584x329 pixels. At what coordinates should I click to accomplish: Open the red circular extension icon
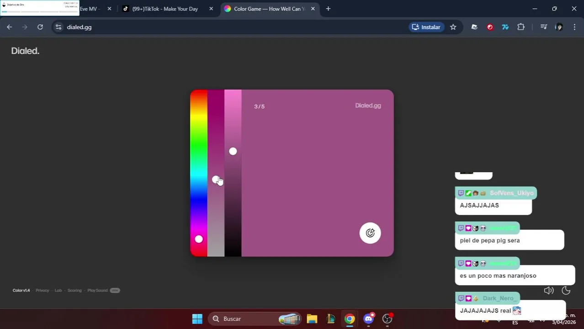pyautogui.click(x=490, y=27)
